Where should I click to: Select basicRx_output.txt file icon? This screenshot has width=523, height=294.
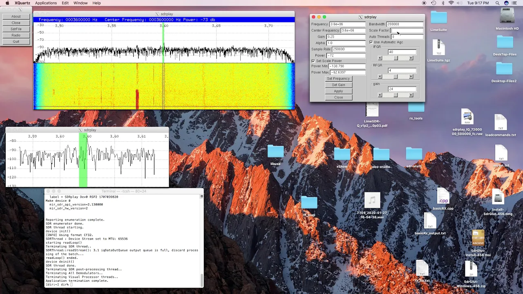[x=430, y=221]
